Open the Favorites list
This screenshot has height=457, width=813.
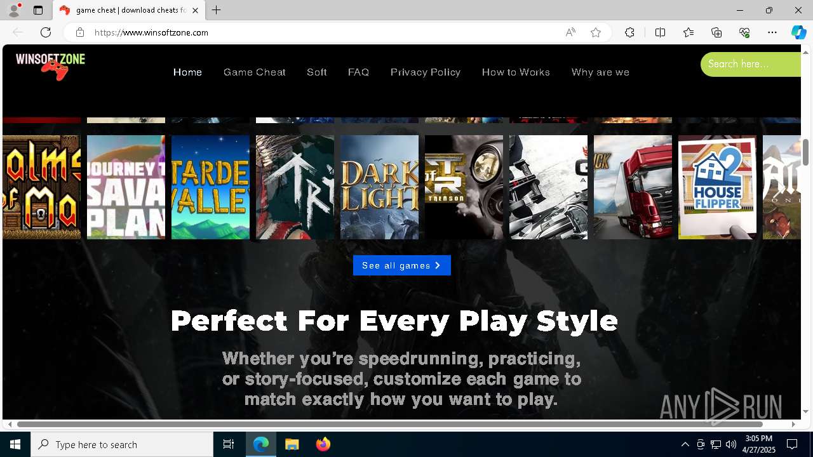pyautogui.click(x=689, y=32)
